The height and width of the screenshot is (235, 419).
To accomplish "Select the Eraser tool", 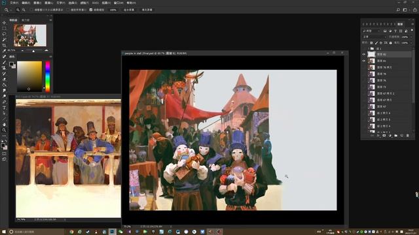I will click(4, 79).
